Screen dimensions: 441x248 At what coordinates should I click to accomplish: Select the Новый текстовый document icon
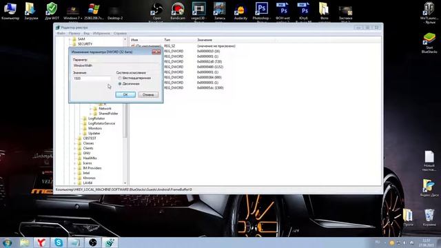[429, 161]
